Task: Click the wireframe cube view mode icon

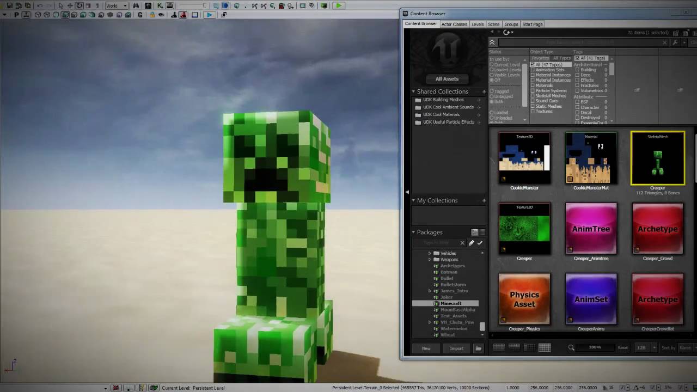Action: pyautogui.click(x=38, y=15)
